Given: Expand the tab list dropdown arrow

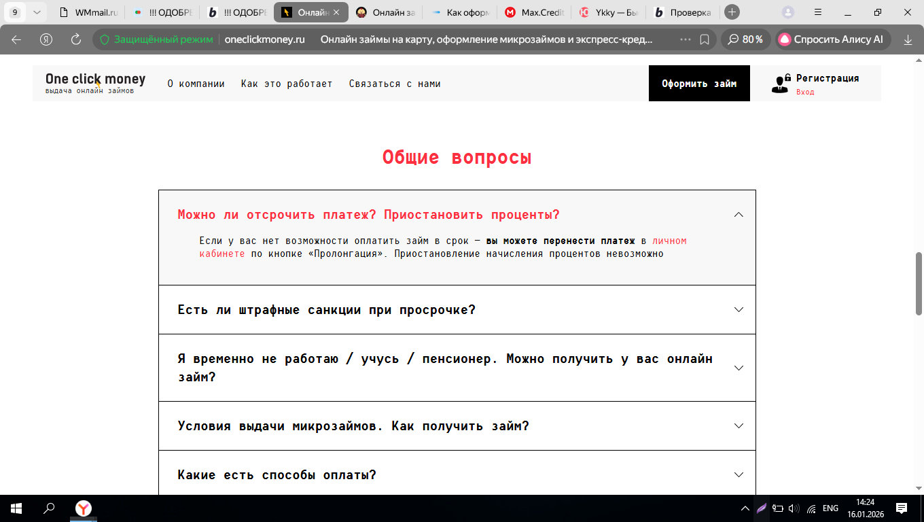Looking at the screenshot, I should click(36, 12).
